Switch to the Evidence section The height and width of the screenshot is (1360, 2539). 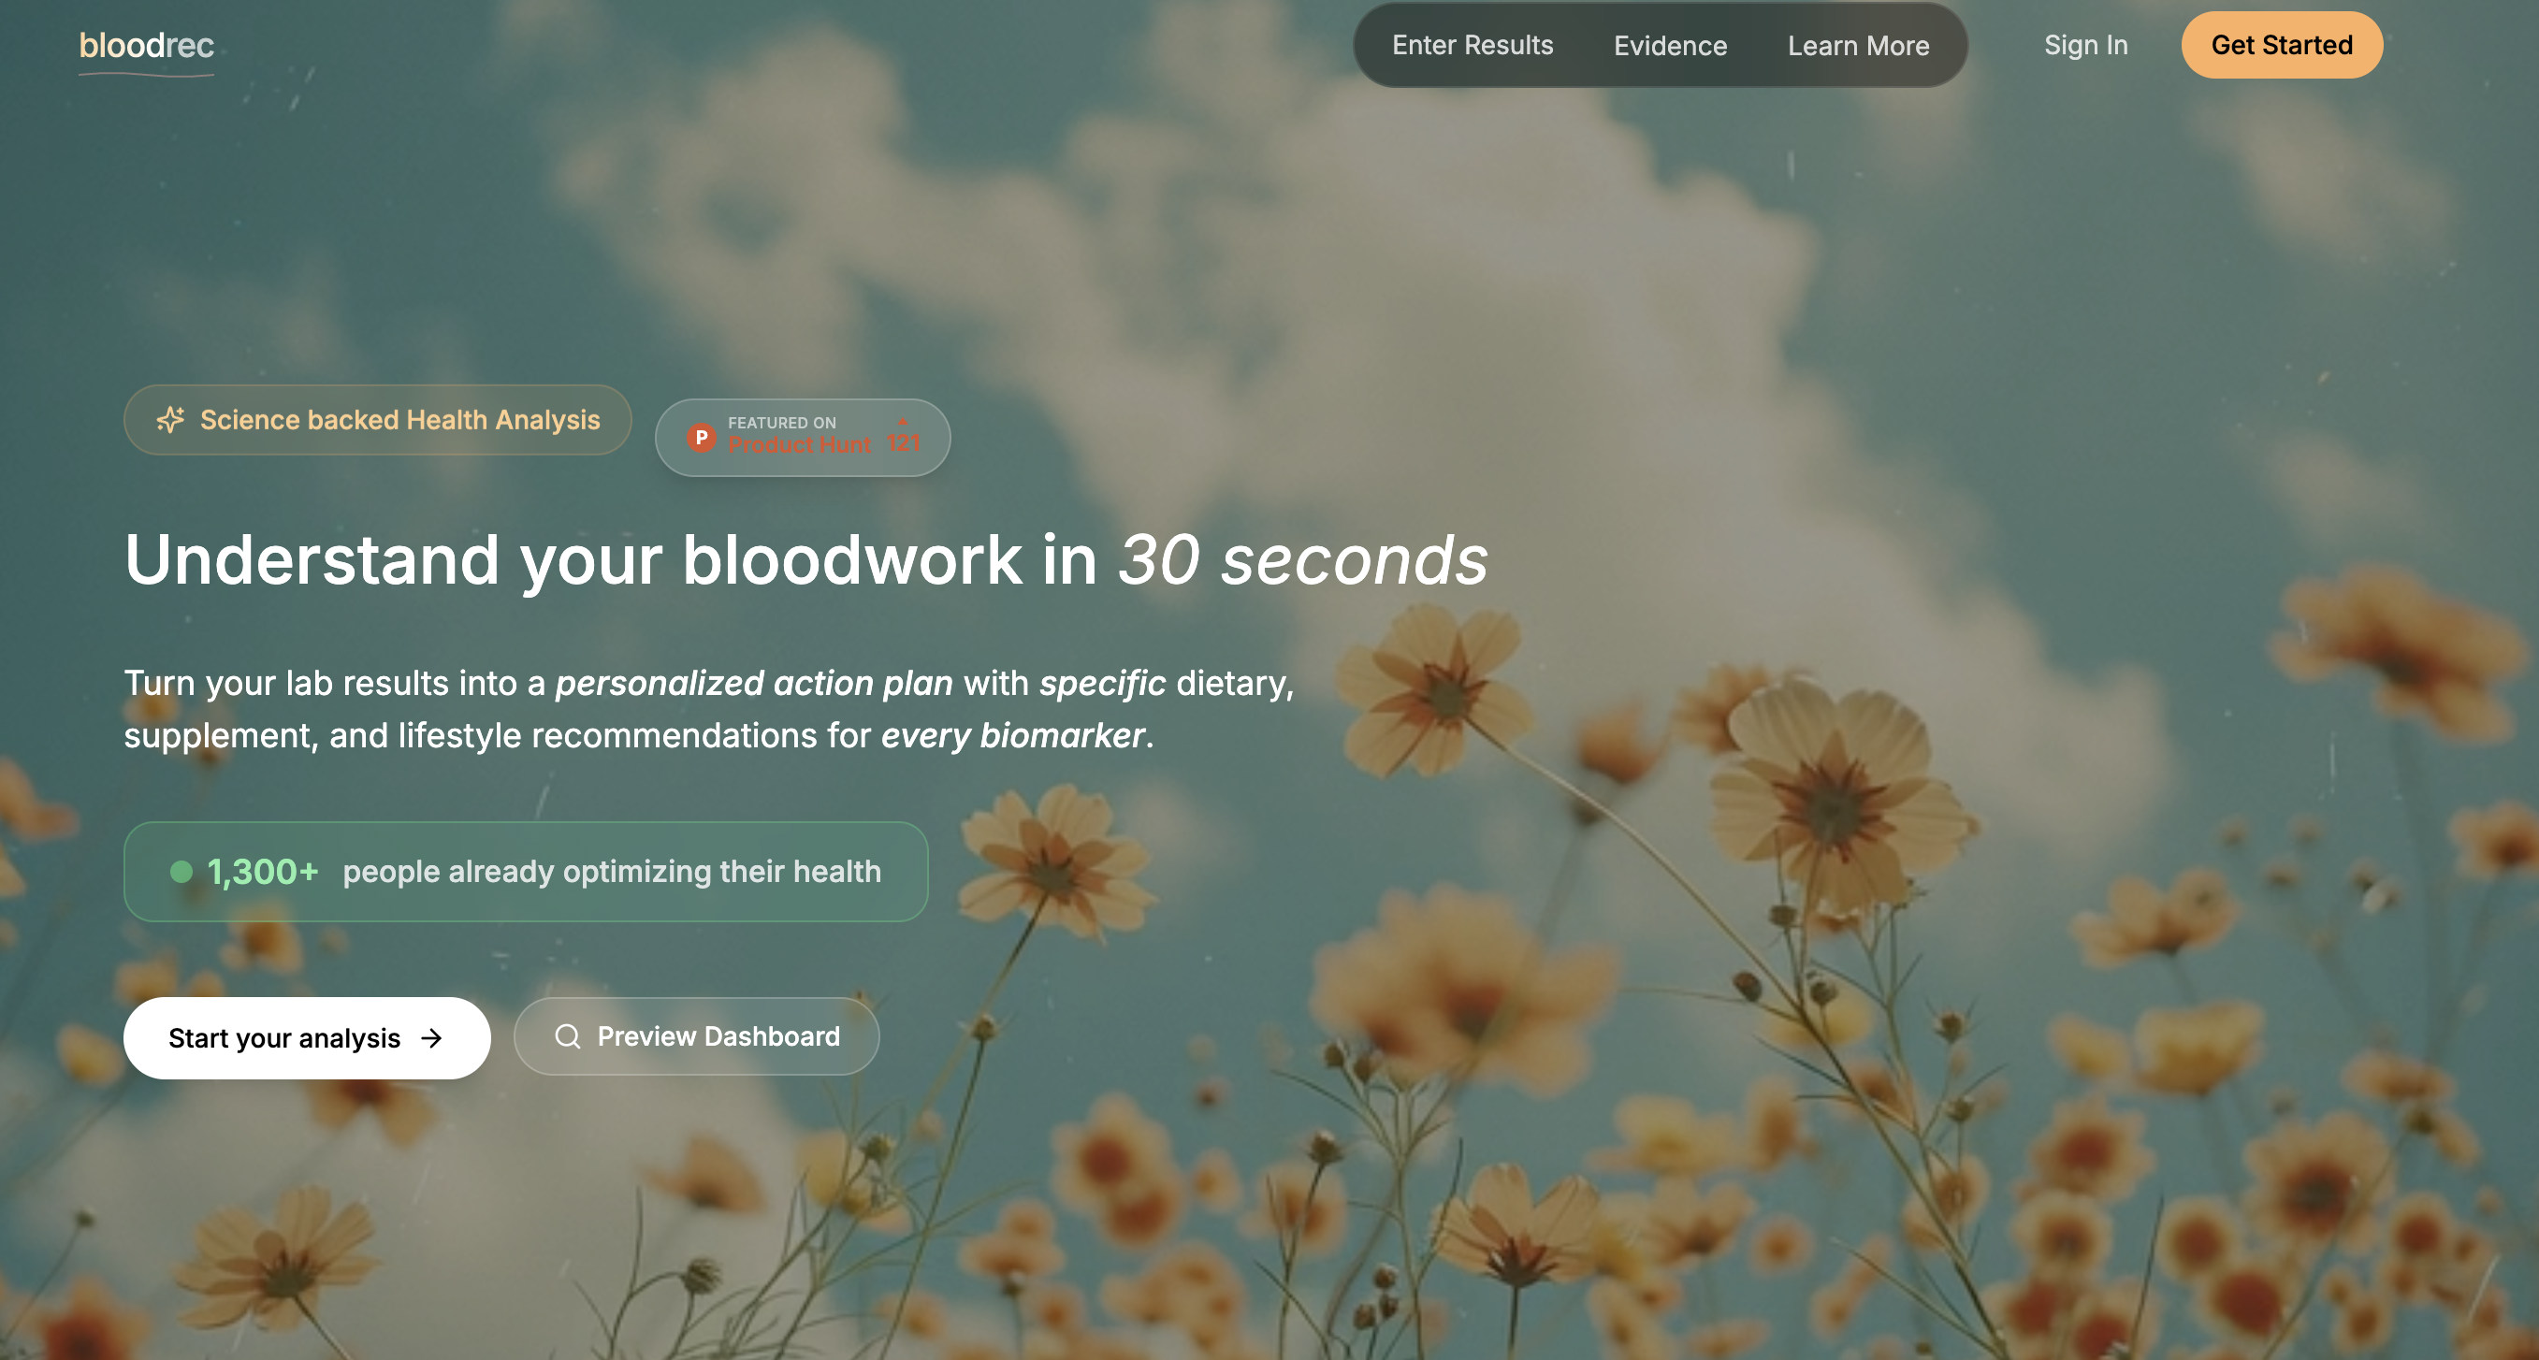point(1670,44)
